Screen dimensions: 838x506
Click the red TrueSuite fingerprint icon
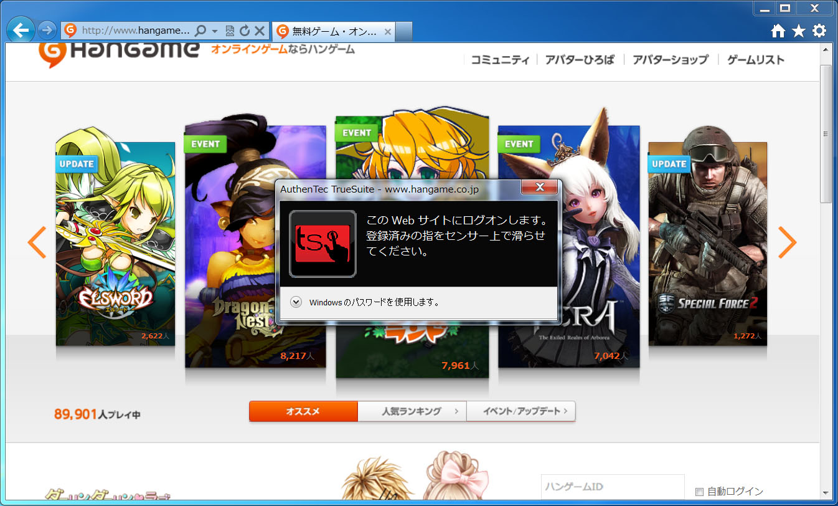322,244
